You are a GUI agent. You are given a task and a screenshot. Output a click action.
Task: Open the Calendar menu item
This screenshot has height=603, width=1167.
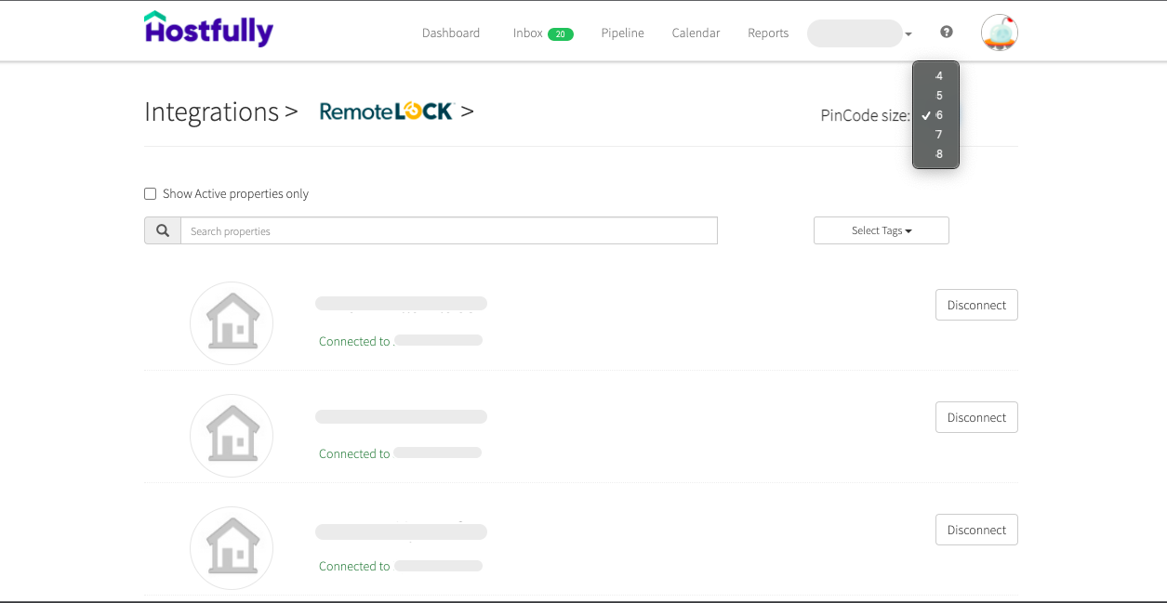[696, 33]
